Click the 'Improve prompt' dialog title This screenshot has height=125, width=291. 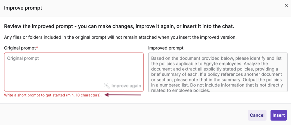(23, 8)
